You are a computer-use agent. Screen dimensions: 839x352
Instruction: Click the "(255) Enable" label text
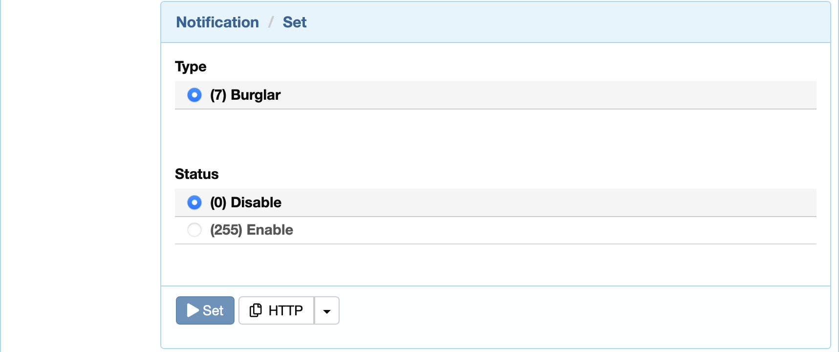252,230
